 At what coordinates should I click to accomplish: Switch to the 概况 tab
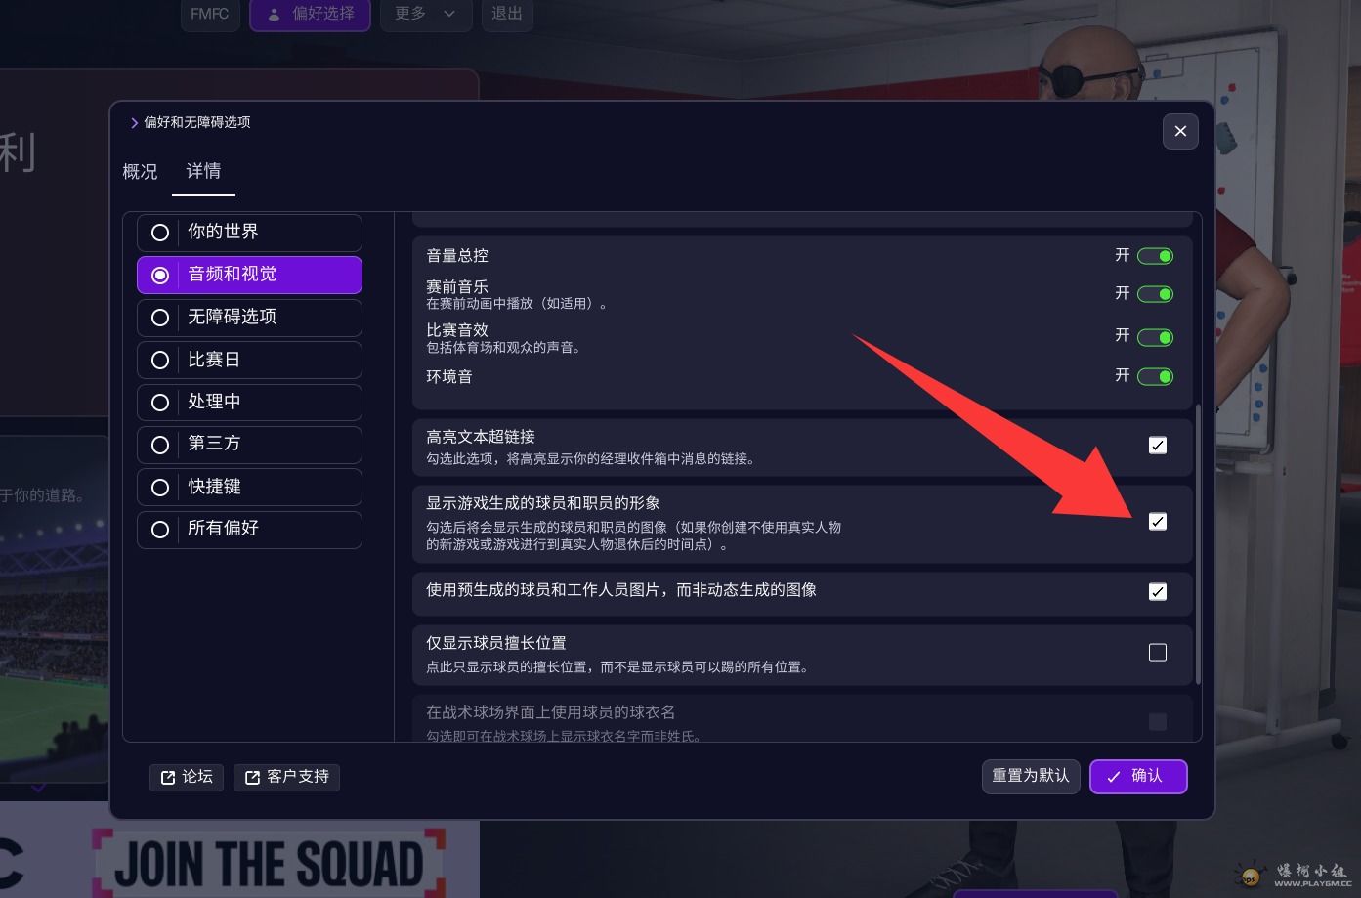[x=140, y=172]
